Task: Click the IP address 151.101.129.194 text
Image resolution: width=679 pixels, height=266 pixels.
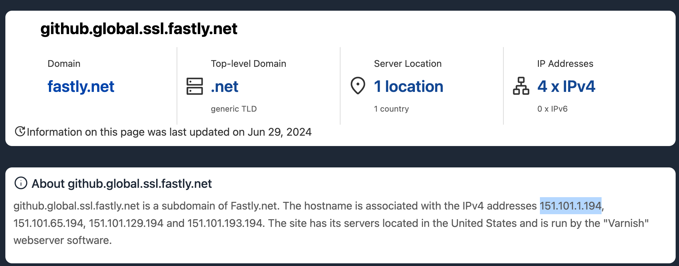Action: [126, 223]
